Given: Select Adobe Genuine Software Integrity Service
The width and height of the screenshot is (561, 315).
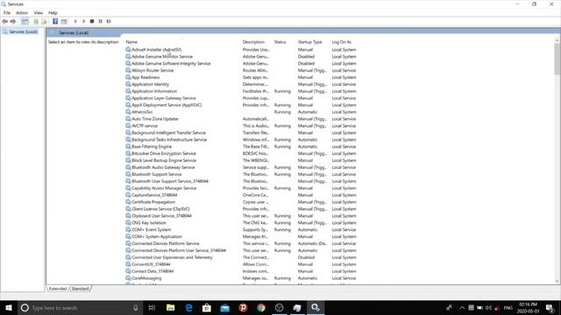Looking at the screenshot, I should click(x=171, y=64).
